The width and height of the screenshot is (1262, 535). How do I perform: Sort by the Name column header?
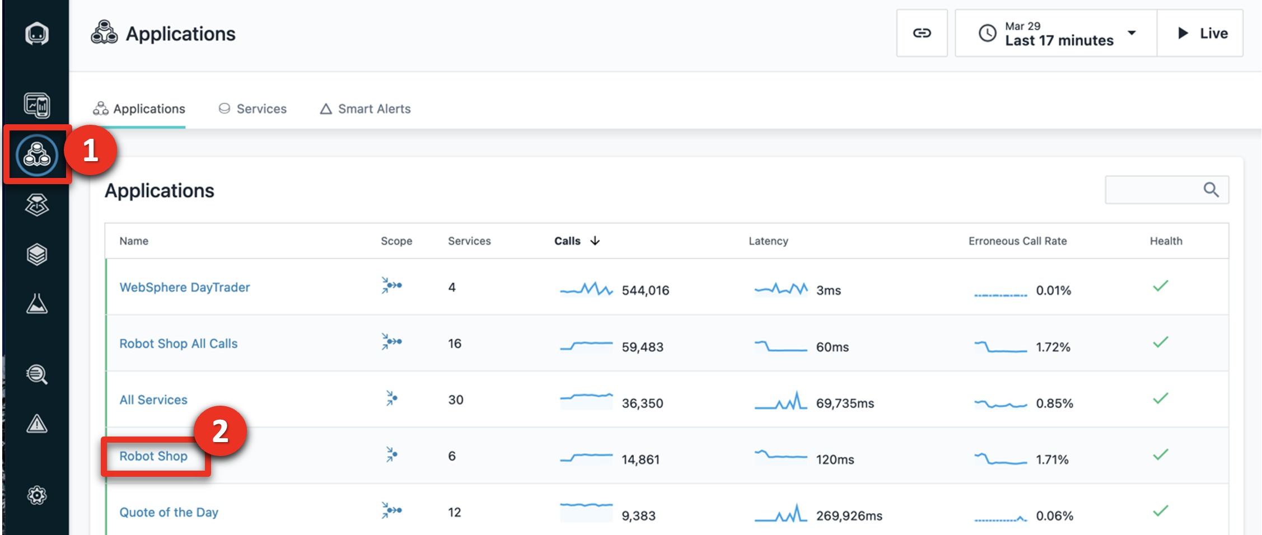coord(134,241)
